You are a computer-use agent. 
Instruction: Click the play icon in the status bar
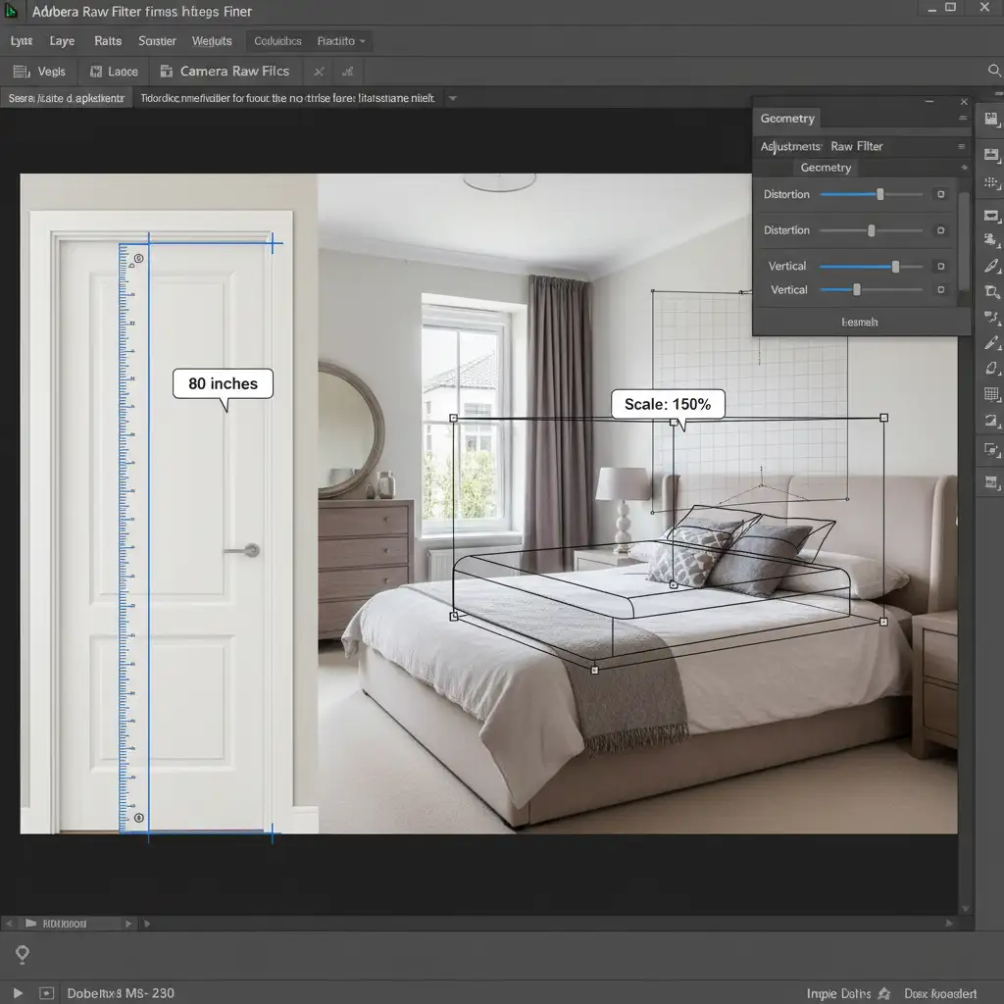click(x=18, y=993)
